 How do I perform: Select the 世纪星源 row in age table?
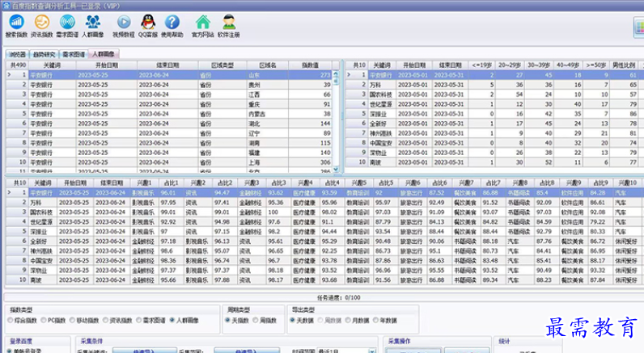[x=493, y=104]
